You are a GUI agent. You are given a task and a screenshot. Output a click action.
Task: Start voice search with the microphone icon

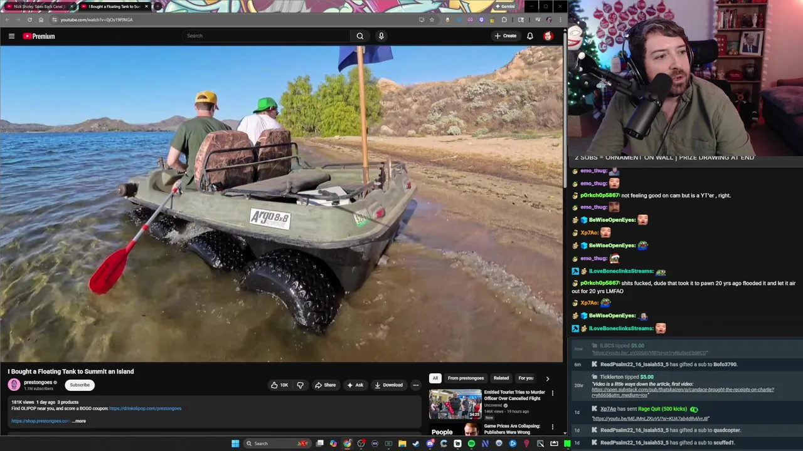pos(381,36)
